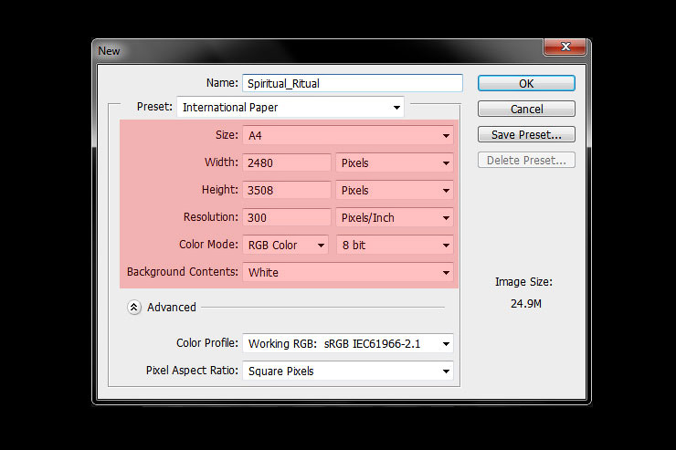The height and width of the screenshot is (450, 676).
Task: Click the Width value field
Action: 287,163
